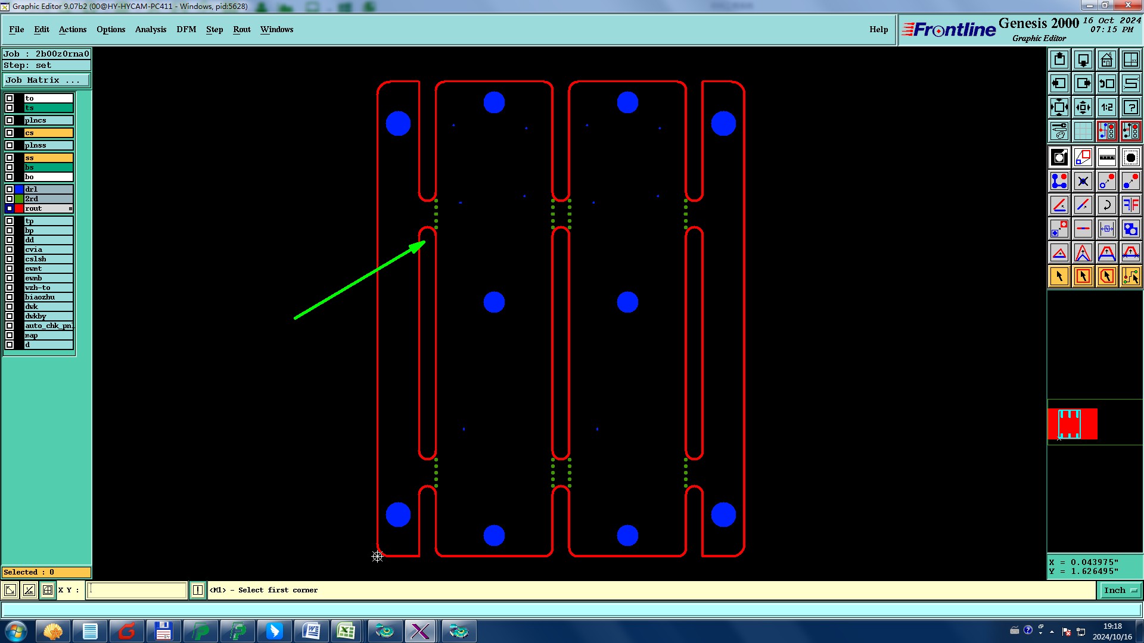Image resolution: width=1144 pixels, height=643 pixels.
Task: Click the mirror F tool icon
Action: click(x=1130, y=205)
